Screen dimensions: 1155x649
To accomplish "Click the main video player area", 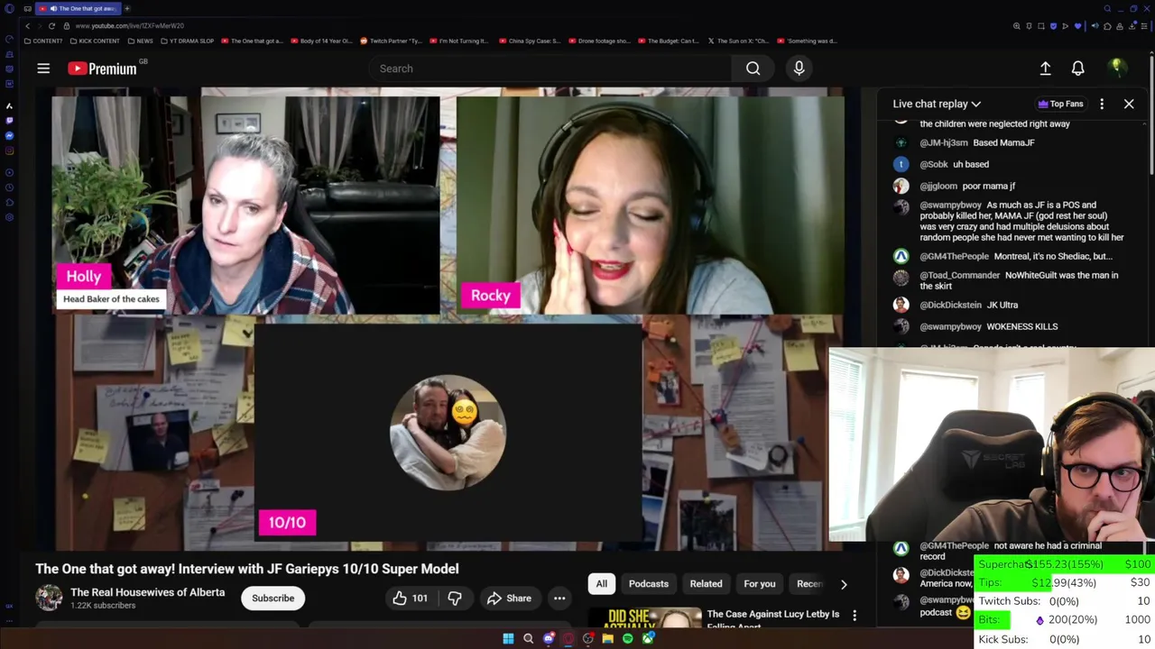I will [x=448, y=319].
